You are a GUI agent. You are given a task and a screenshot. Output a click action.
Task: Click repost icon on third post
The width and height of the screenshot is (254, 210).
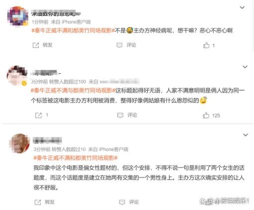coord(38,202)
